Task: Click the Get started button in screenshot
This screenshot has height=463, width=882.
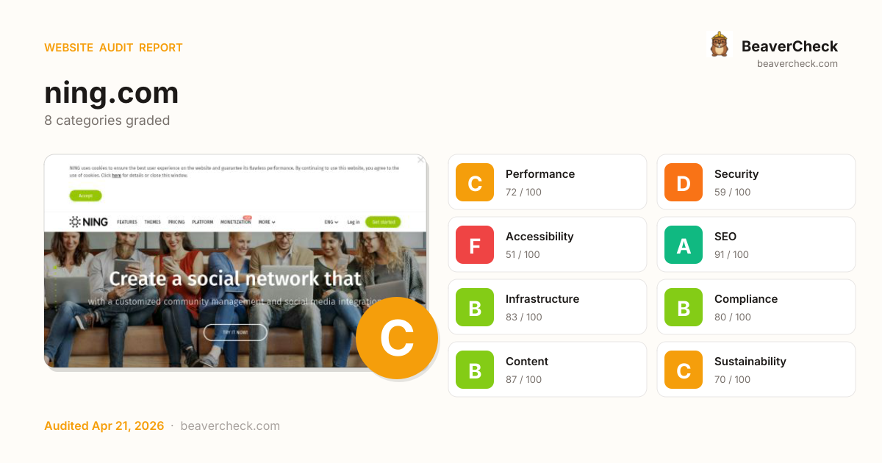Action: (x=383, y=222)
